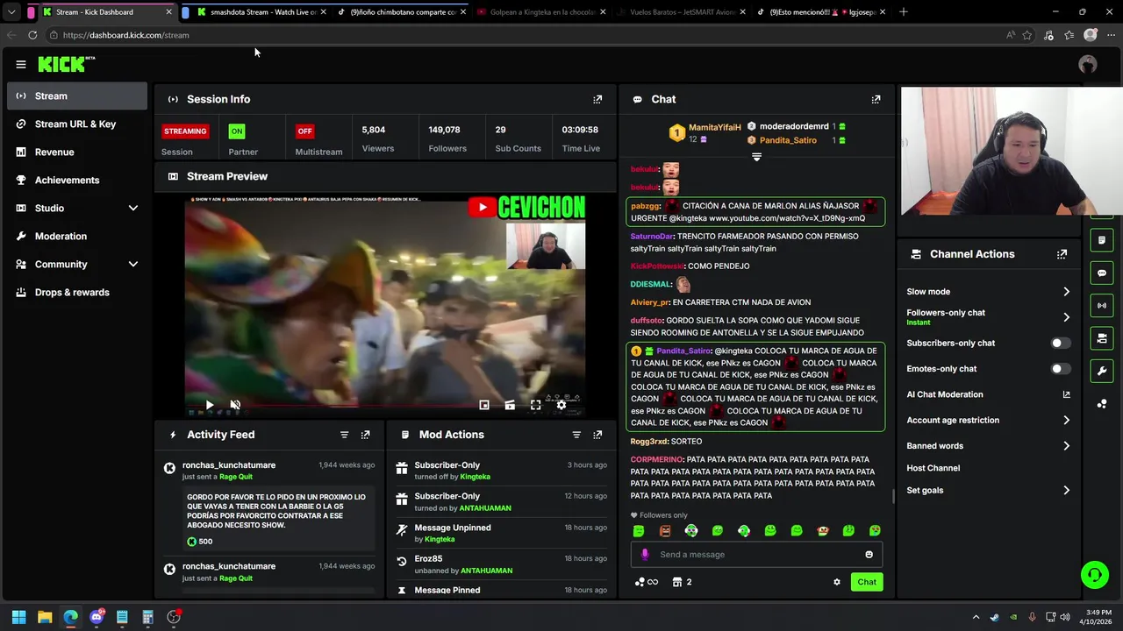Open the browser tab list dropdown
The width and height of the screenshot is (1123, 631).
[x=11, y=12]
